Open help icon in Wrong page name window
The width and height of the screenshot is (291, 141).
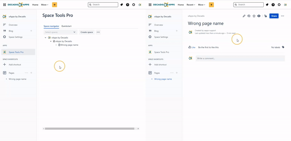click(273, 5)
